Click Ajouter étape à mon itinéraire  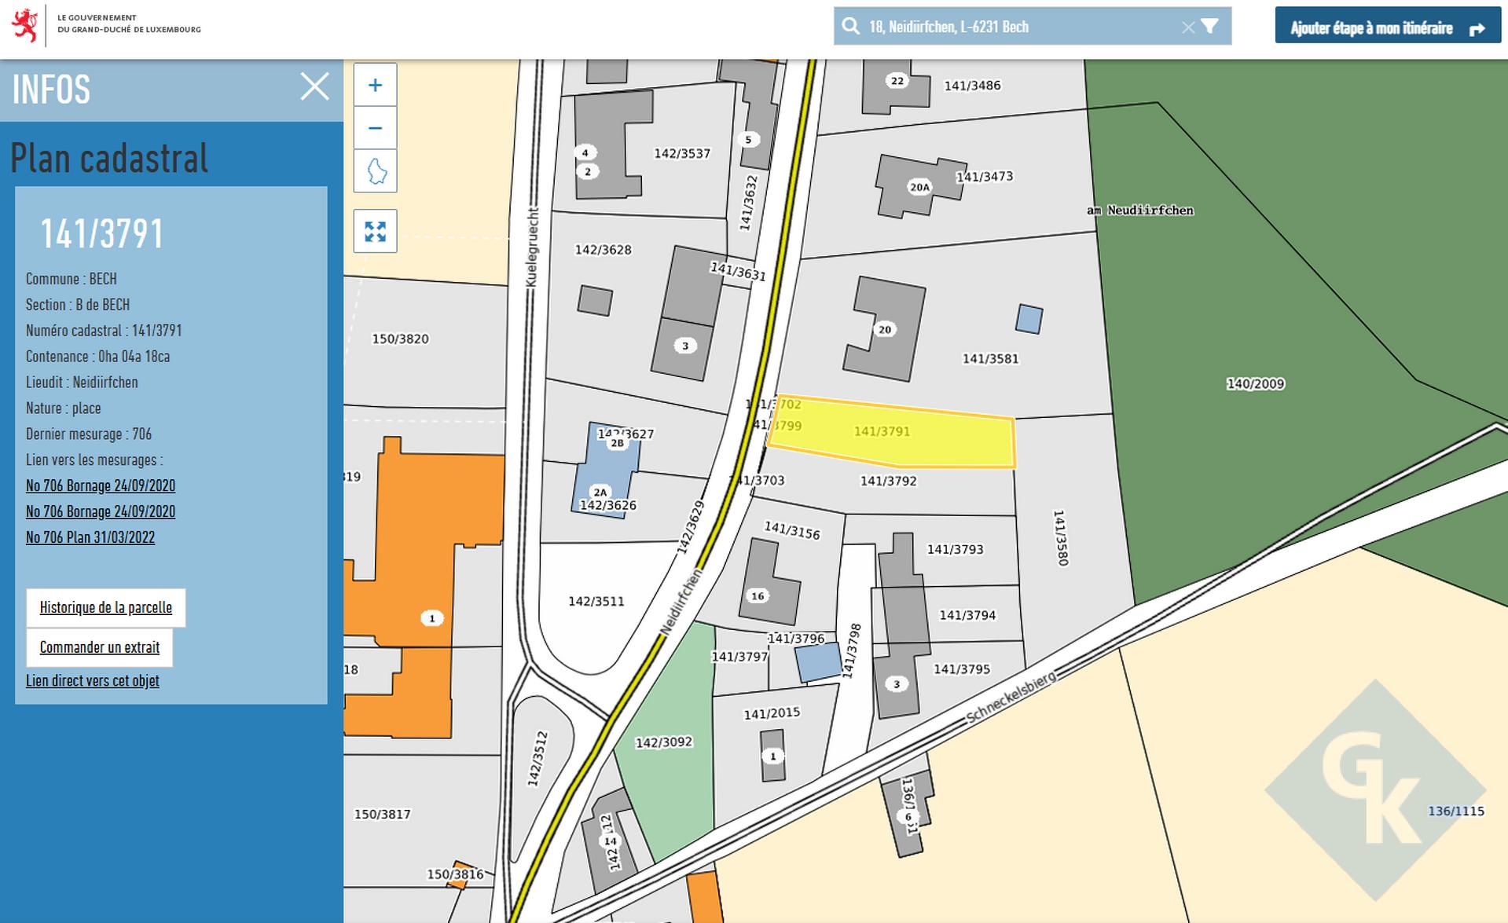click(x=1387, y=28)
